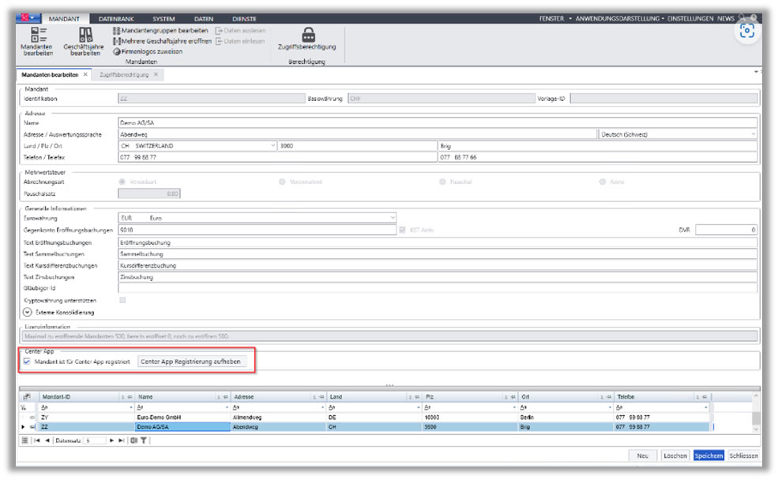Viewport: 778px width, 480px height.
Task: Open EINSTELLUNGEN menu
Action: pos(690,18)
